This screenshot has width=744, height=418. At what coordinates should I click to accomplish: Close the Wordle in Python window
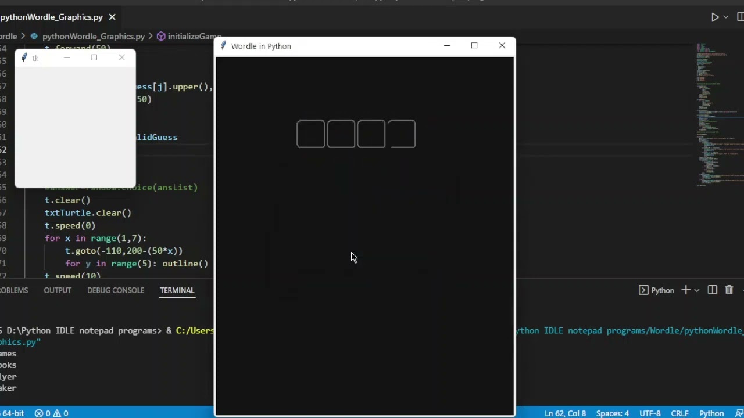(502, 45)
